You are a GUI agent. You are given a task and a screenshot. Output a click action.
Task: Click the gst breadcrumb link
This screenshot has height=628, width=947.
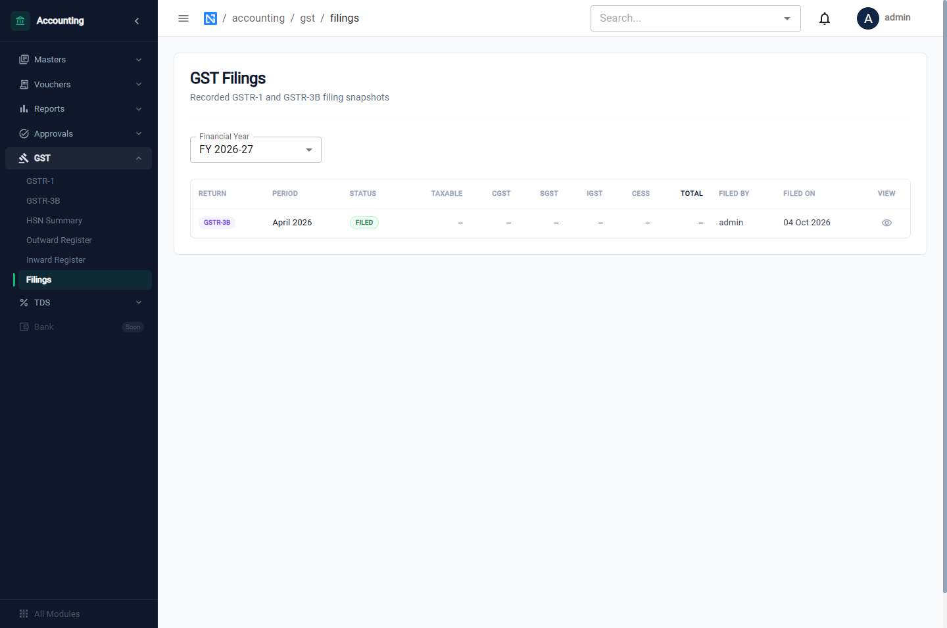(x=308, y=18)
